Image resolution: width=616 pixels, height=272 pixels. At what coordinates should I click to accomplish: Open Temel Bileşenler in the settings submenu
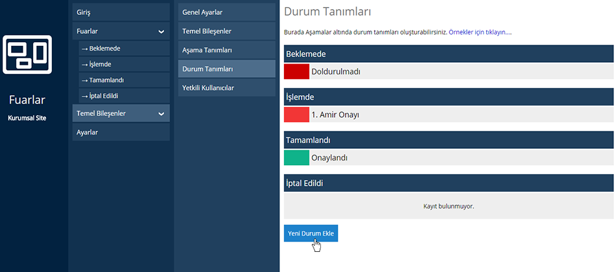(x=227, y=31)
